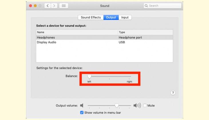Click the low volume speaker icon
The width and height of the screenshot is (209, 120).
[82, 105]
